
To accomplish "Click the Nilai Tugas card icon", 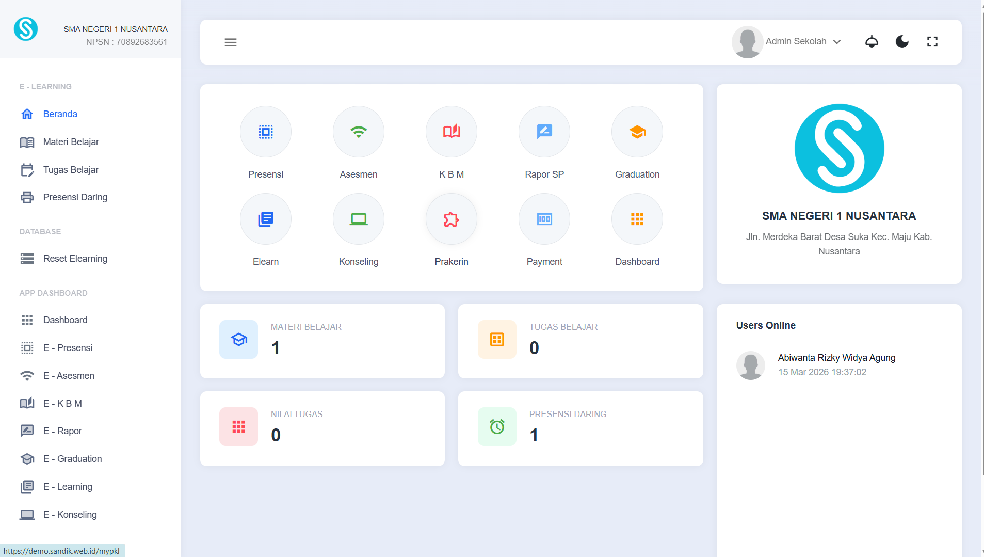I will pos(238,426).
